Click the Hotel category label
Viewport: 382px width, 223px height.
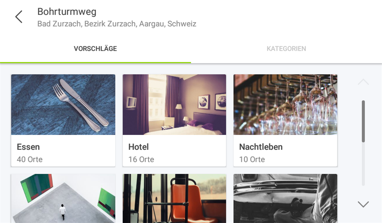[138, 147]
